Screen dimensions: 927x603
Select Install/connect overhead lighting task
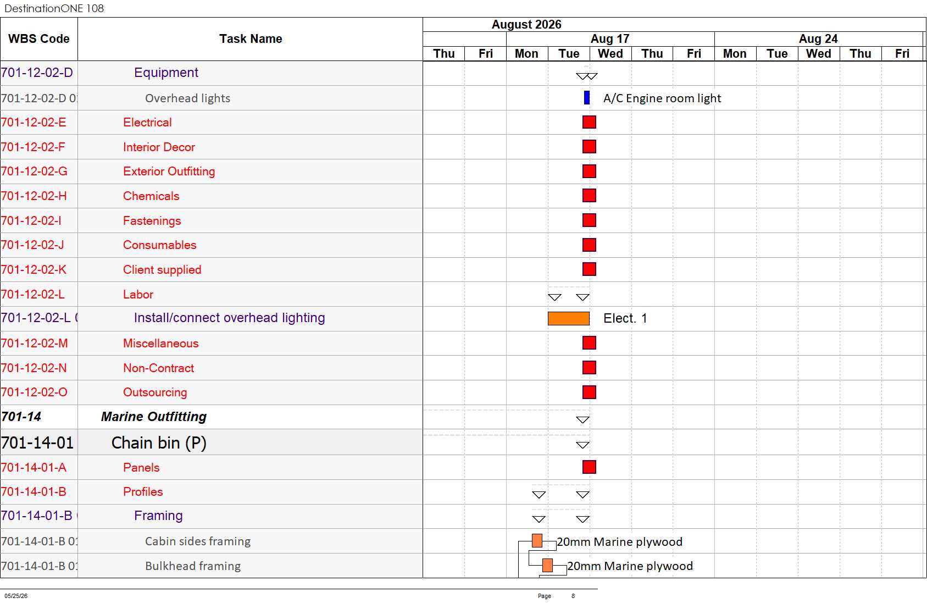(229, 318)
